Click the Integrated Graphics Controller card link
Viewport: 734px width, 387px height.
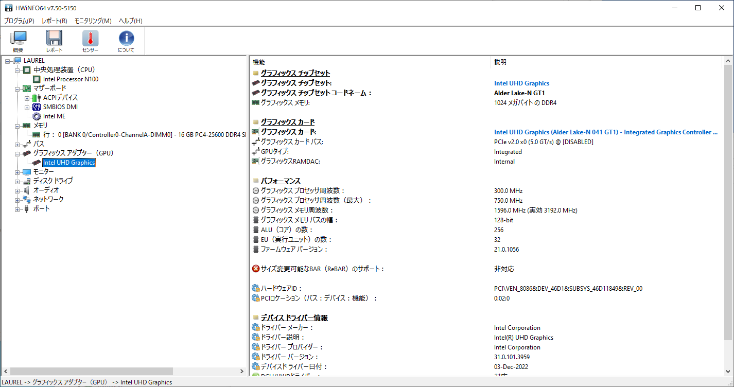(x=606, y=132)
